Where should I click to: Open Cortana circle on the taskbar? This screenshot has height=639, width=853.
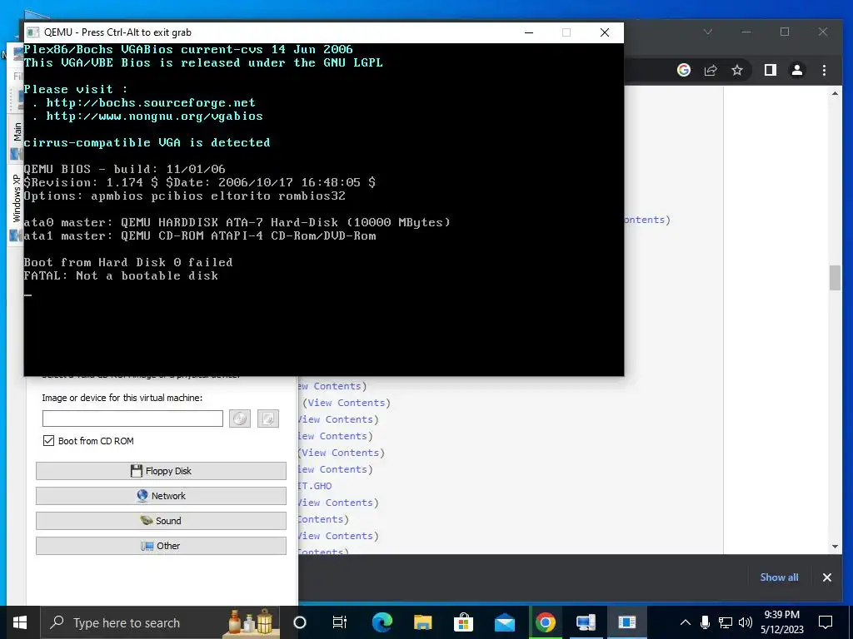(300, 622)
